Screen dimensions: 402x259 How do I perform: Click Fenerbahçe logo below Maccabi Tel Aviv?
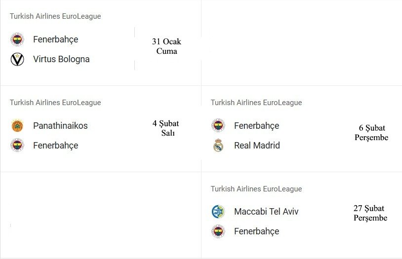218,231
